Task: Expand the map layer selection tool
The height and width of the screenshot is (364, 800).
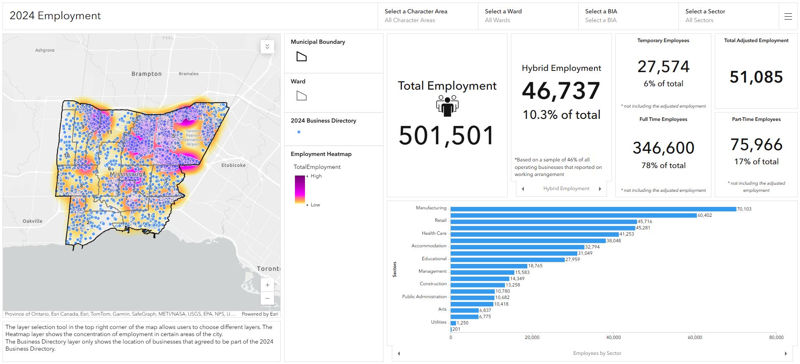Action: coord(267,46)
